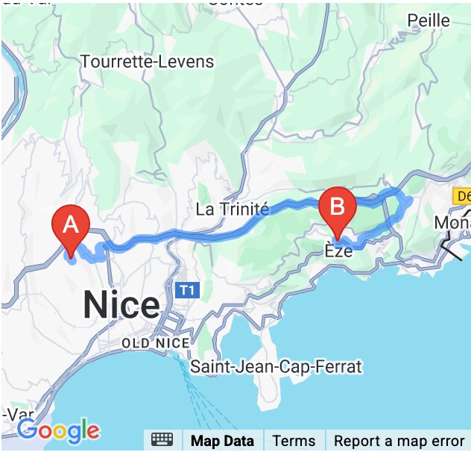The image size is (471, 452).
Task: Select the Tourrette-Levens label
Action: (x=148, y=62)
